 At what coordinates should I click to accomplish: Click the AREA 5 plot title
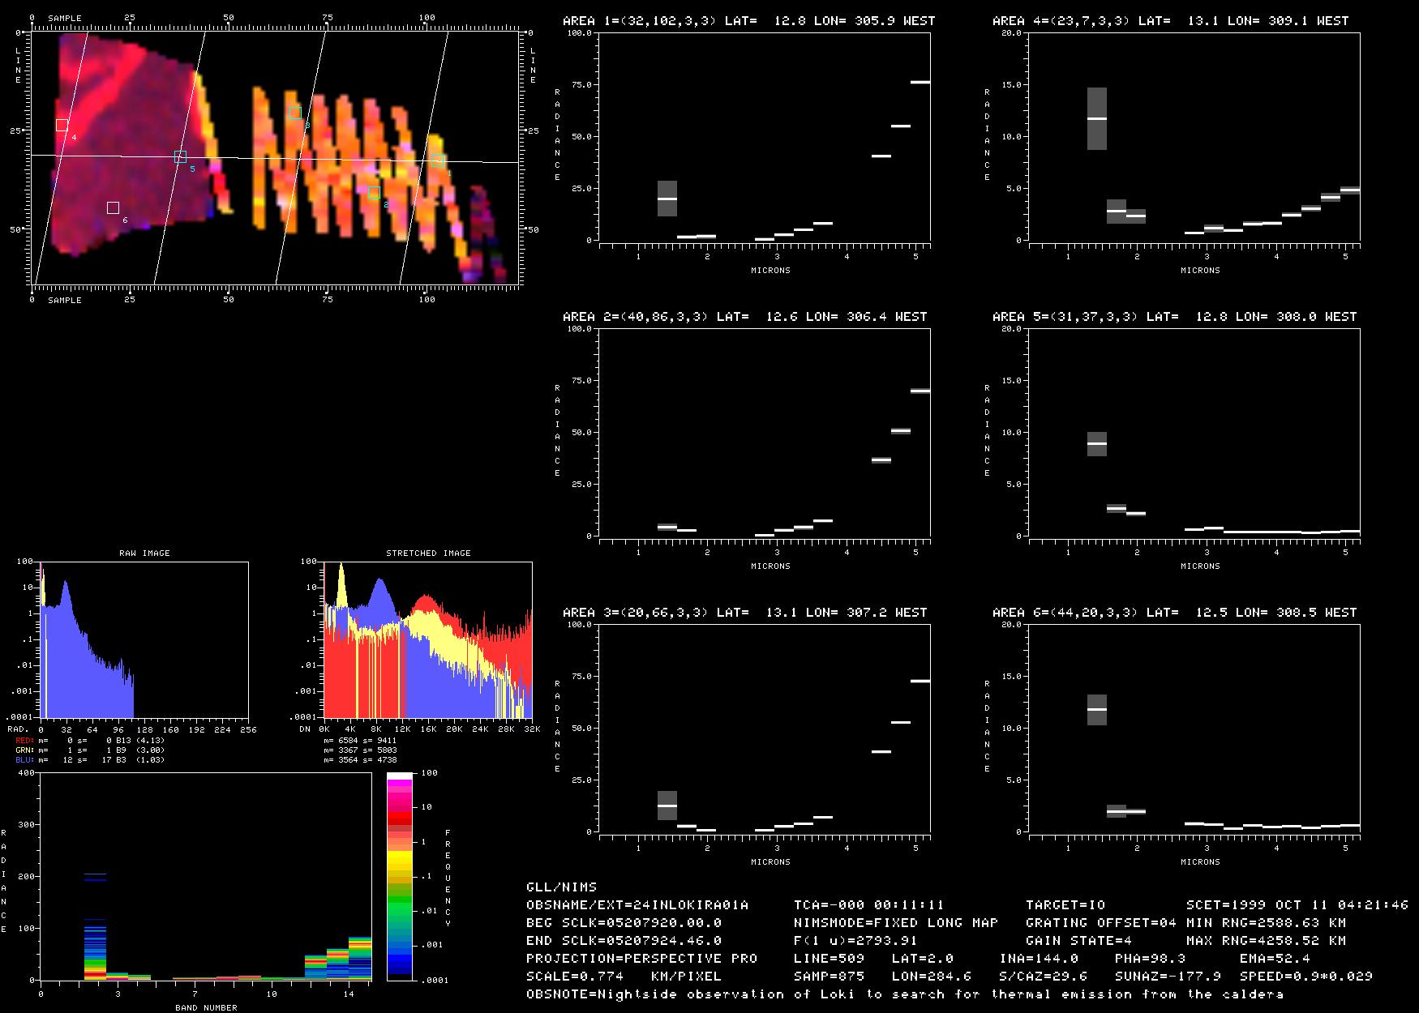(1174, 317)
